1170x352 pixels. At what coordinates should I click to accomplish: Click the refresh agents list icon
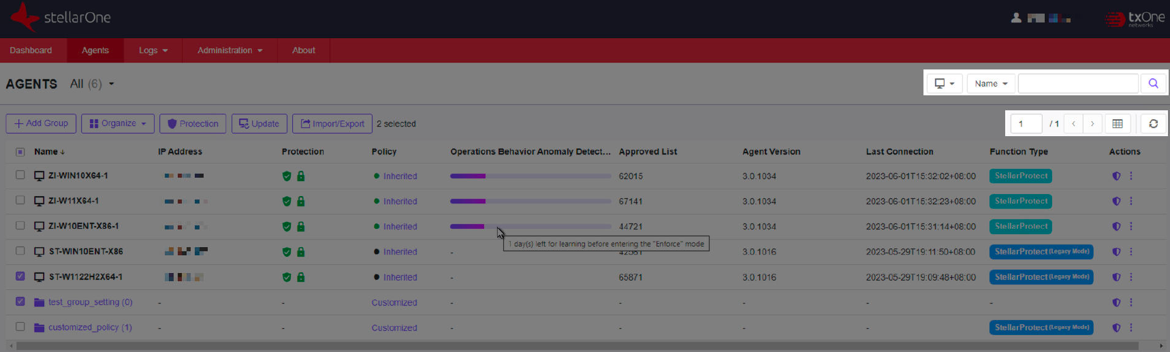click(x=1153, y=123)
